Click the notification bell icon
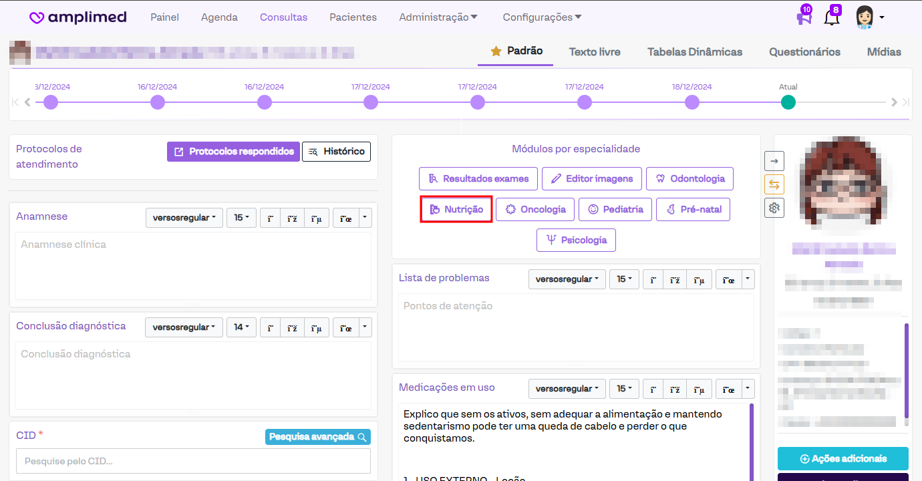This screenshot has width=922, height=481. (831, 17)
